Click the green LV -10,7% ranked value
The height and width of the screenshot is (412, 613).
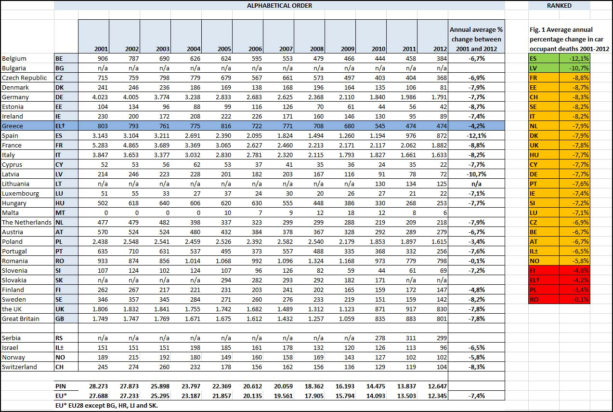pyautogui.click(x=574, y=68)
